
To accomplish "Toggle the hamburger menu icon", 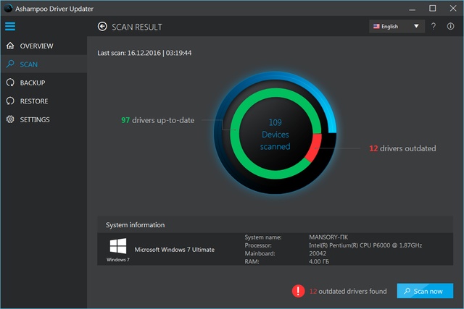I will 10,27.
